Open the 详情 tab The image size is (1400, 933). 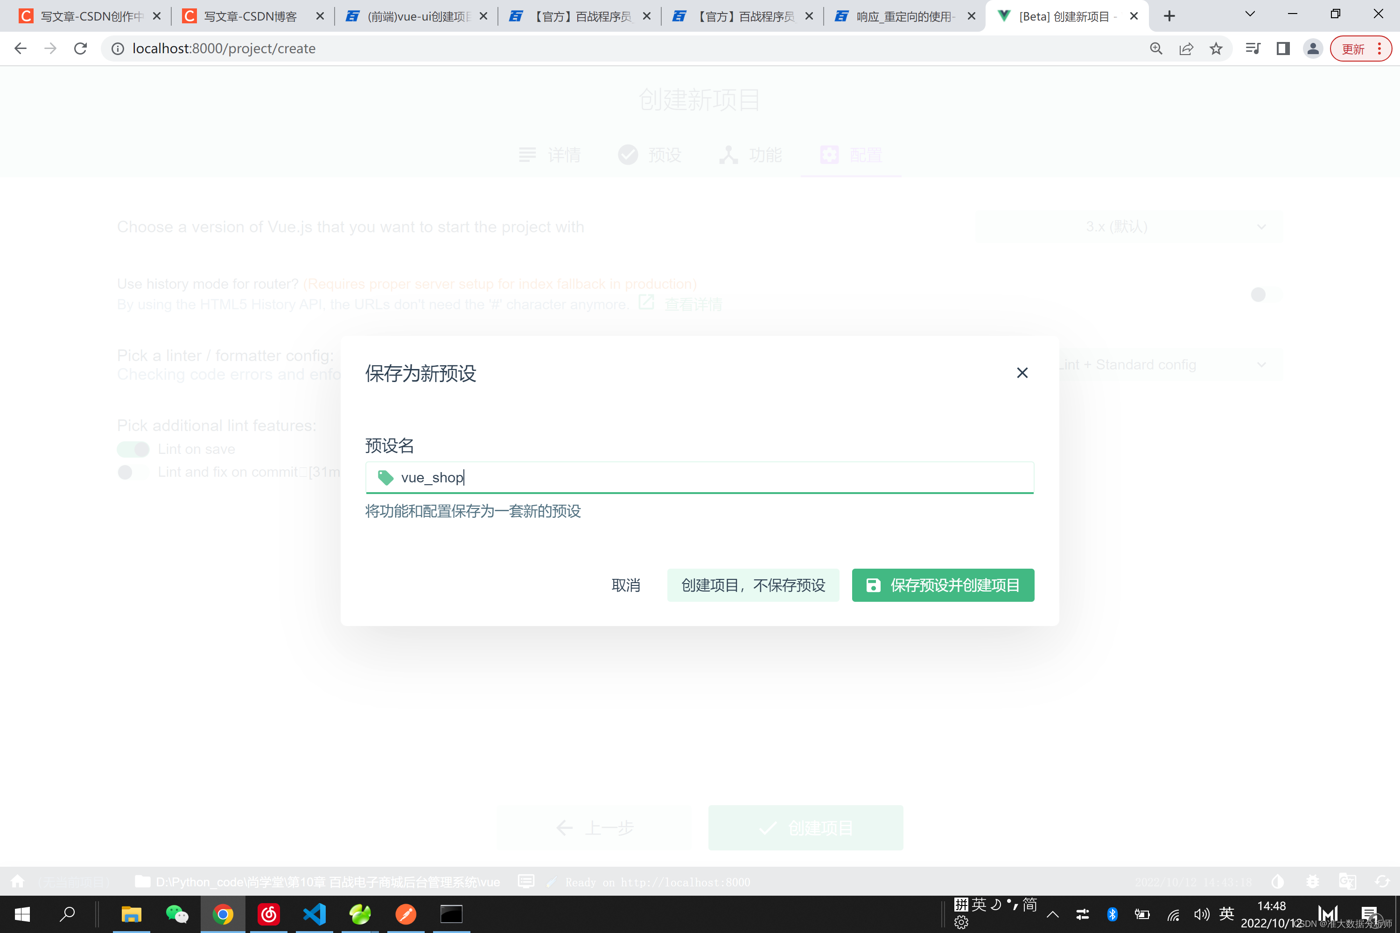549,155
